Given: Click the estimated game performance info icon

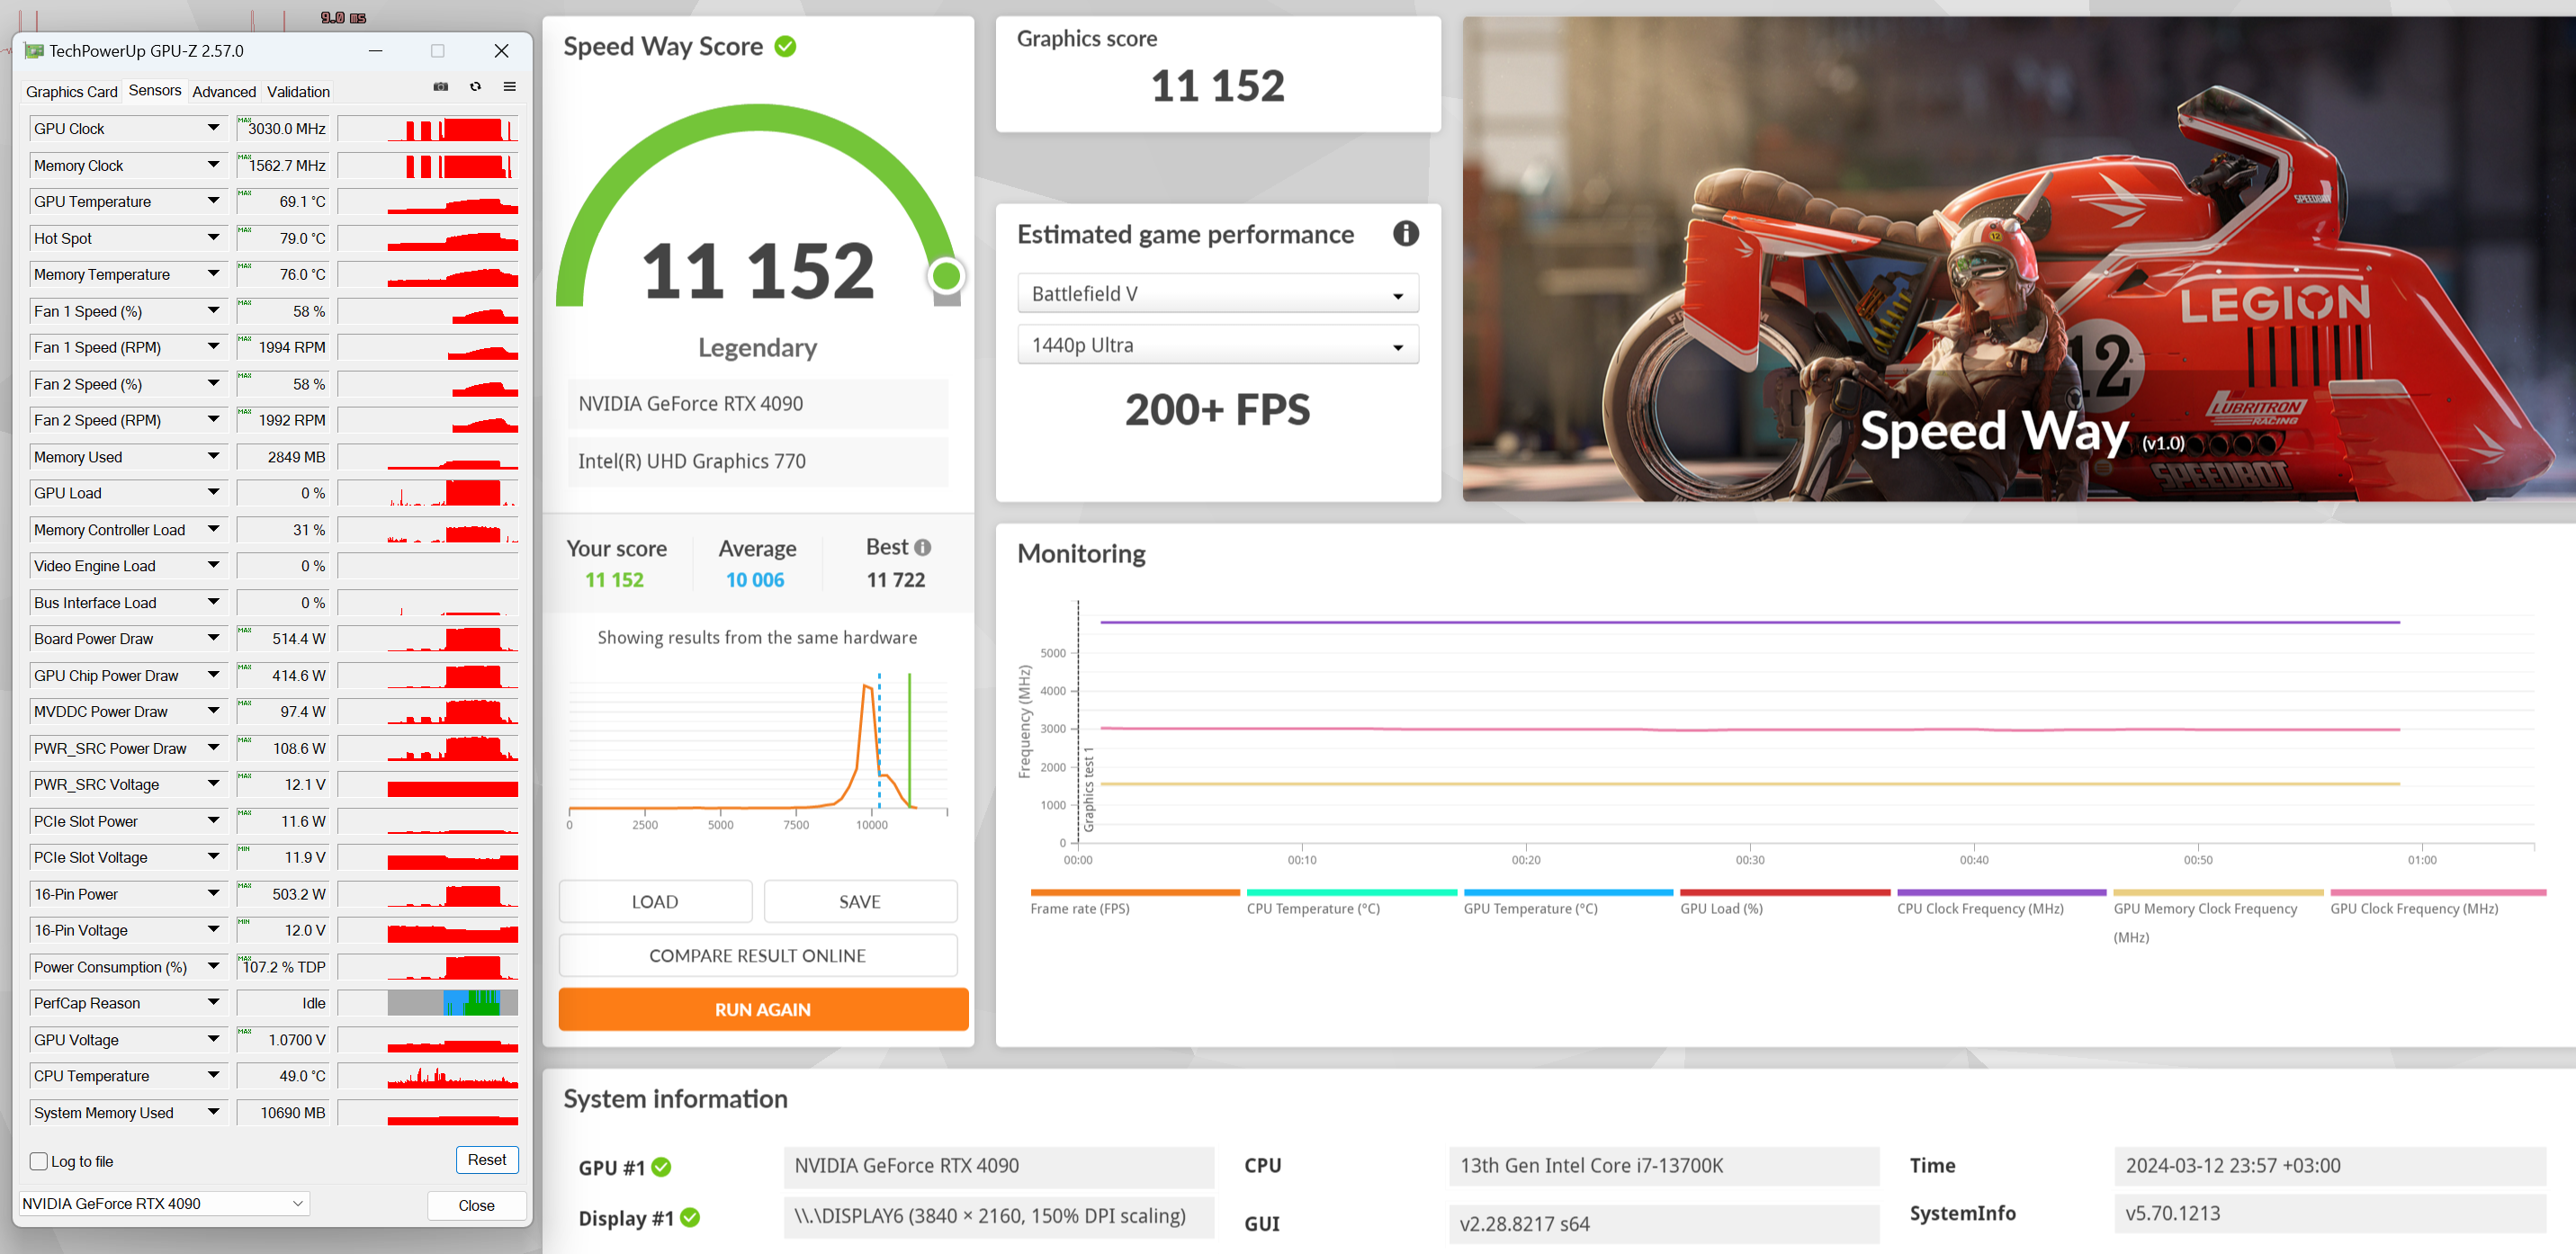Looking at the screenshot, I should (1405, 234).
